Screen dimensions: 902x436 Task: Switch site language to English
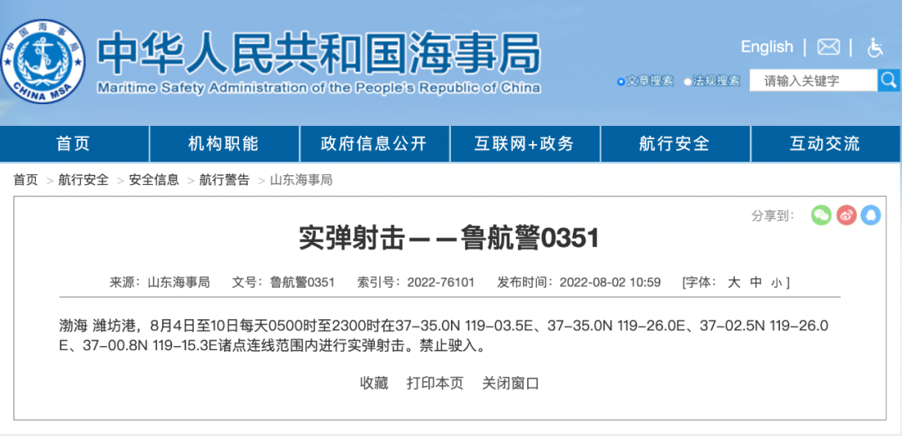(767, 48)
